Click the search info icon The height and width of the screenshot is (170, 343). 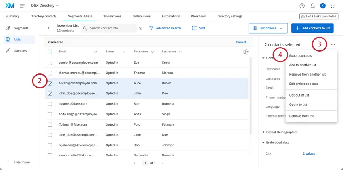coord(140,28)
